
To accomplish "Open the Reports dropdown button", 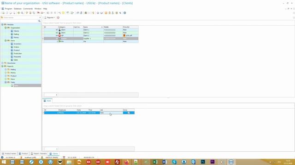I will pyautogui.click(x=49, y=17).
